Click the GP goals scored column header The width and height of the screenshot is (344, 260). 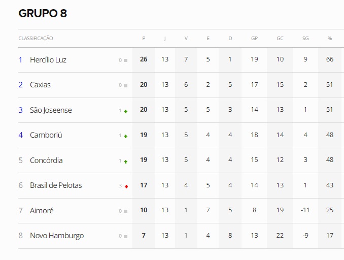(254, 39)
